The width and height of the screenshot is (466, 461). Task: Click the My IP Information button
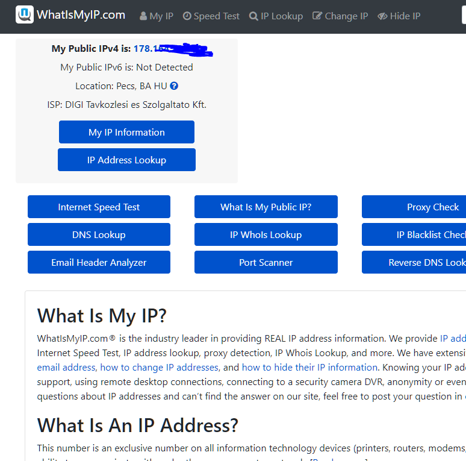126,132
